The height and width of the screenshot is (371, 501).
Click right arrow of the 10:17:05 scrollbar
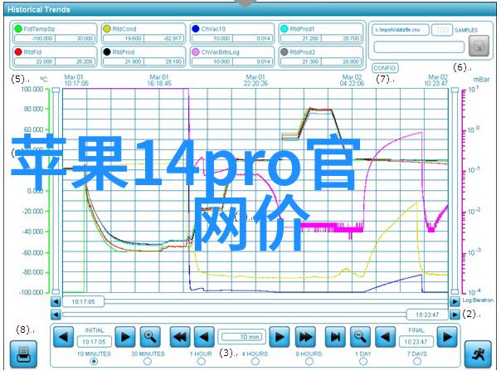point(455,301)
